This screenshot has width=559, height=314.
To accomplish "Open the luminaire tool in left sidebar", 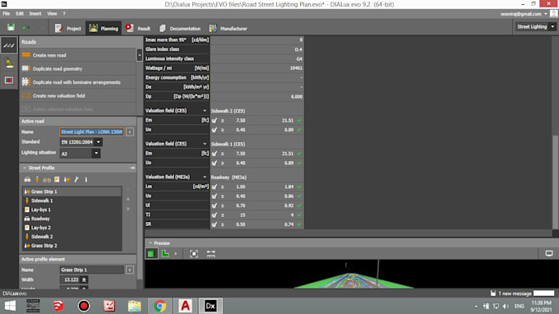I will (x=9, y=63).
